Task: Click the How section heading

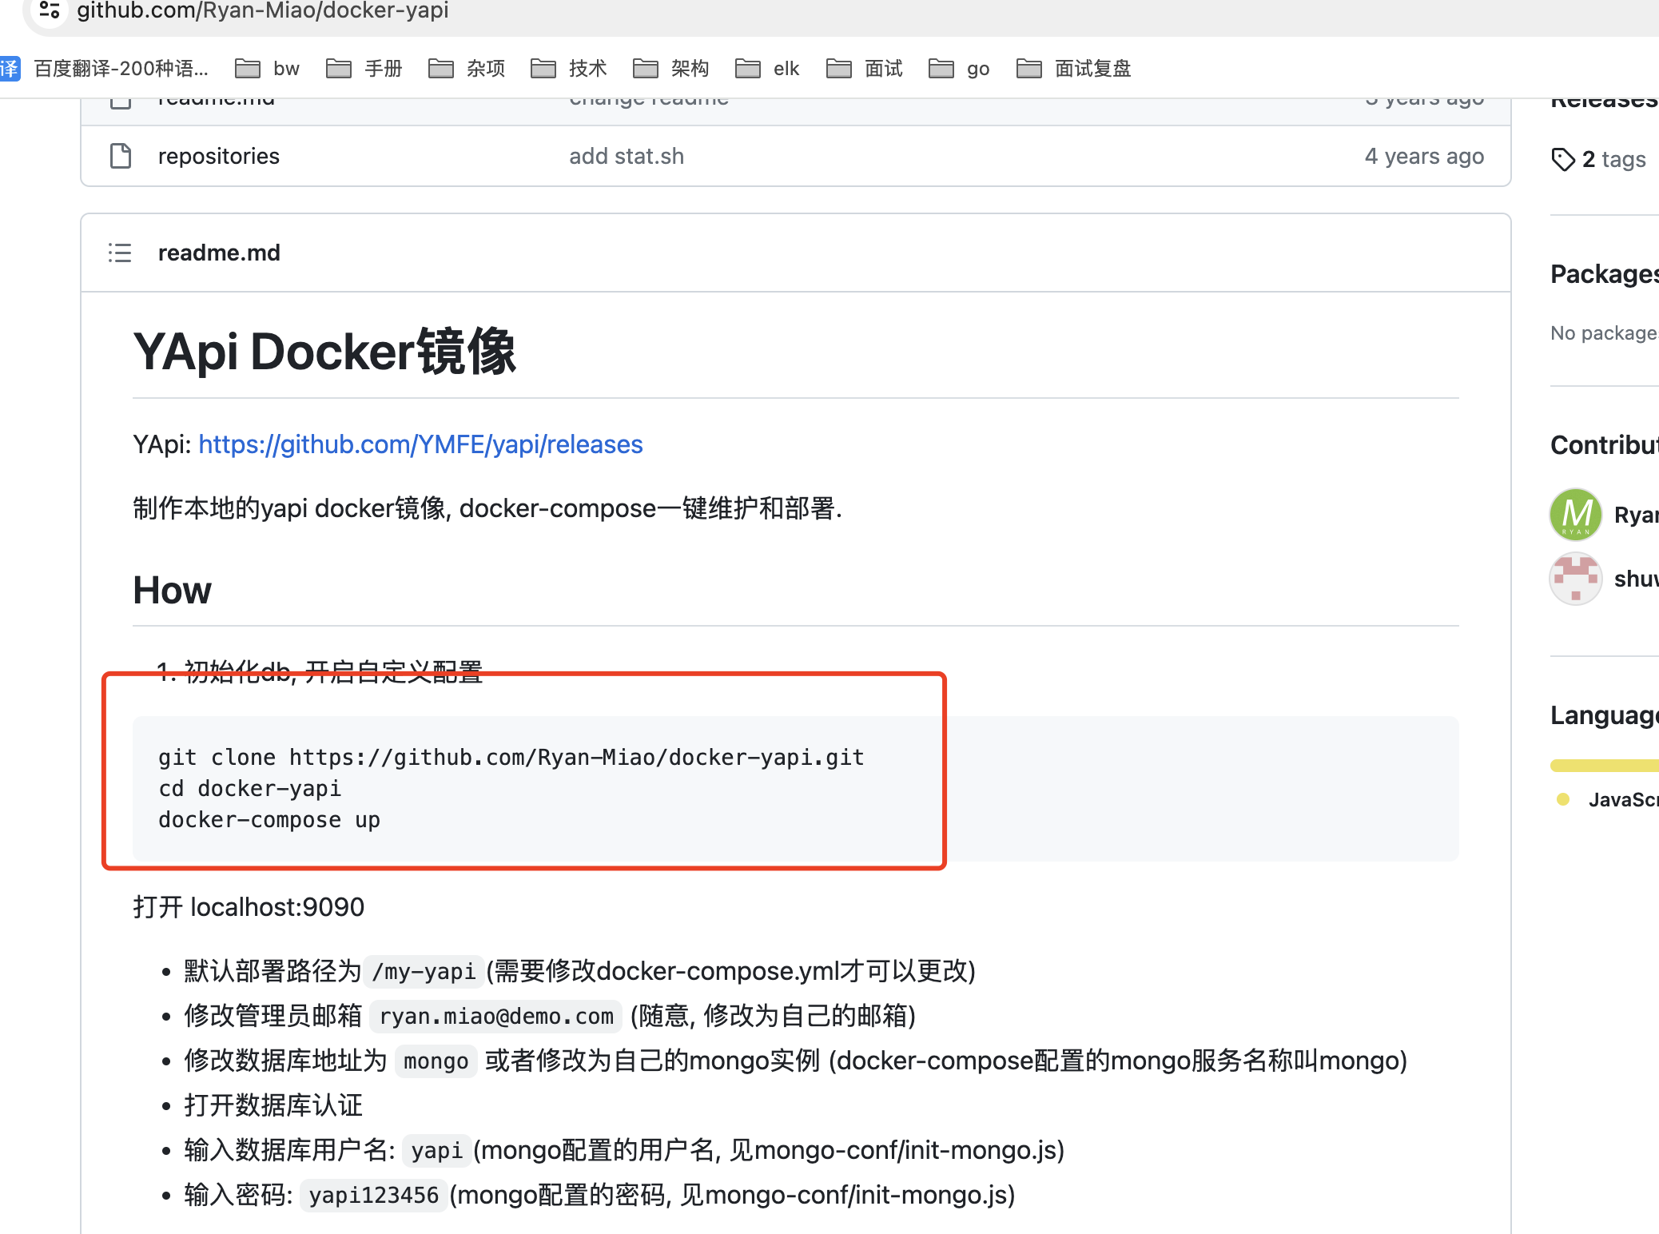Action: pyautogui.click(x=172, y=591)
